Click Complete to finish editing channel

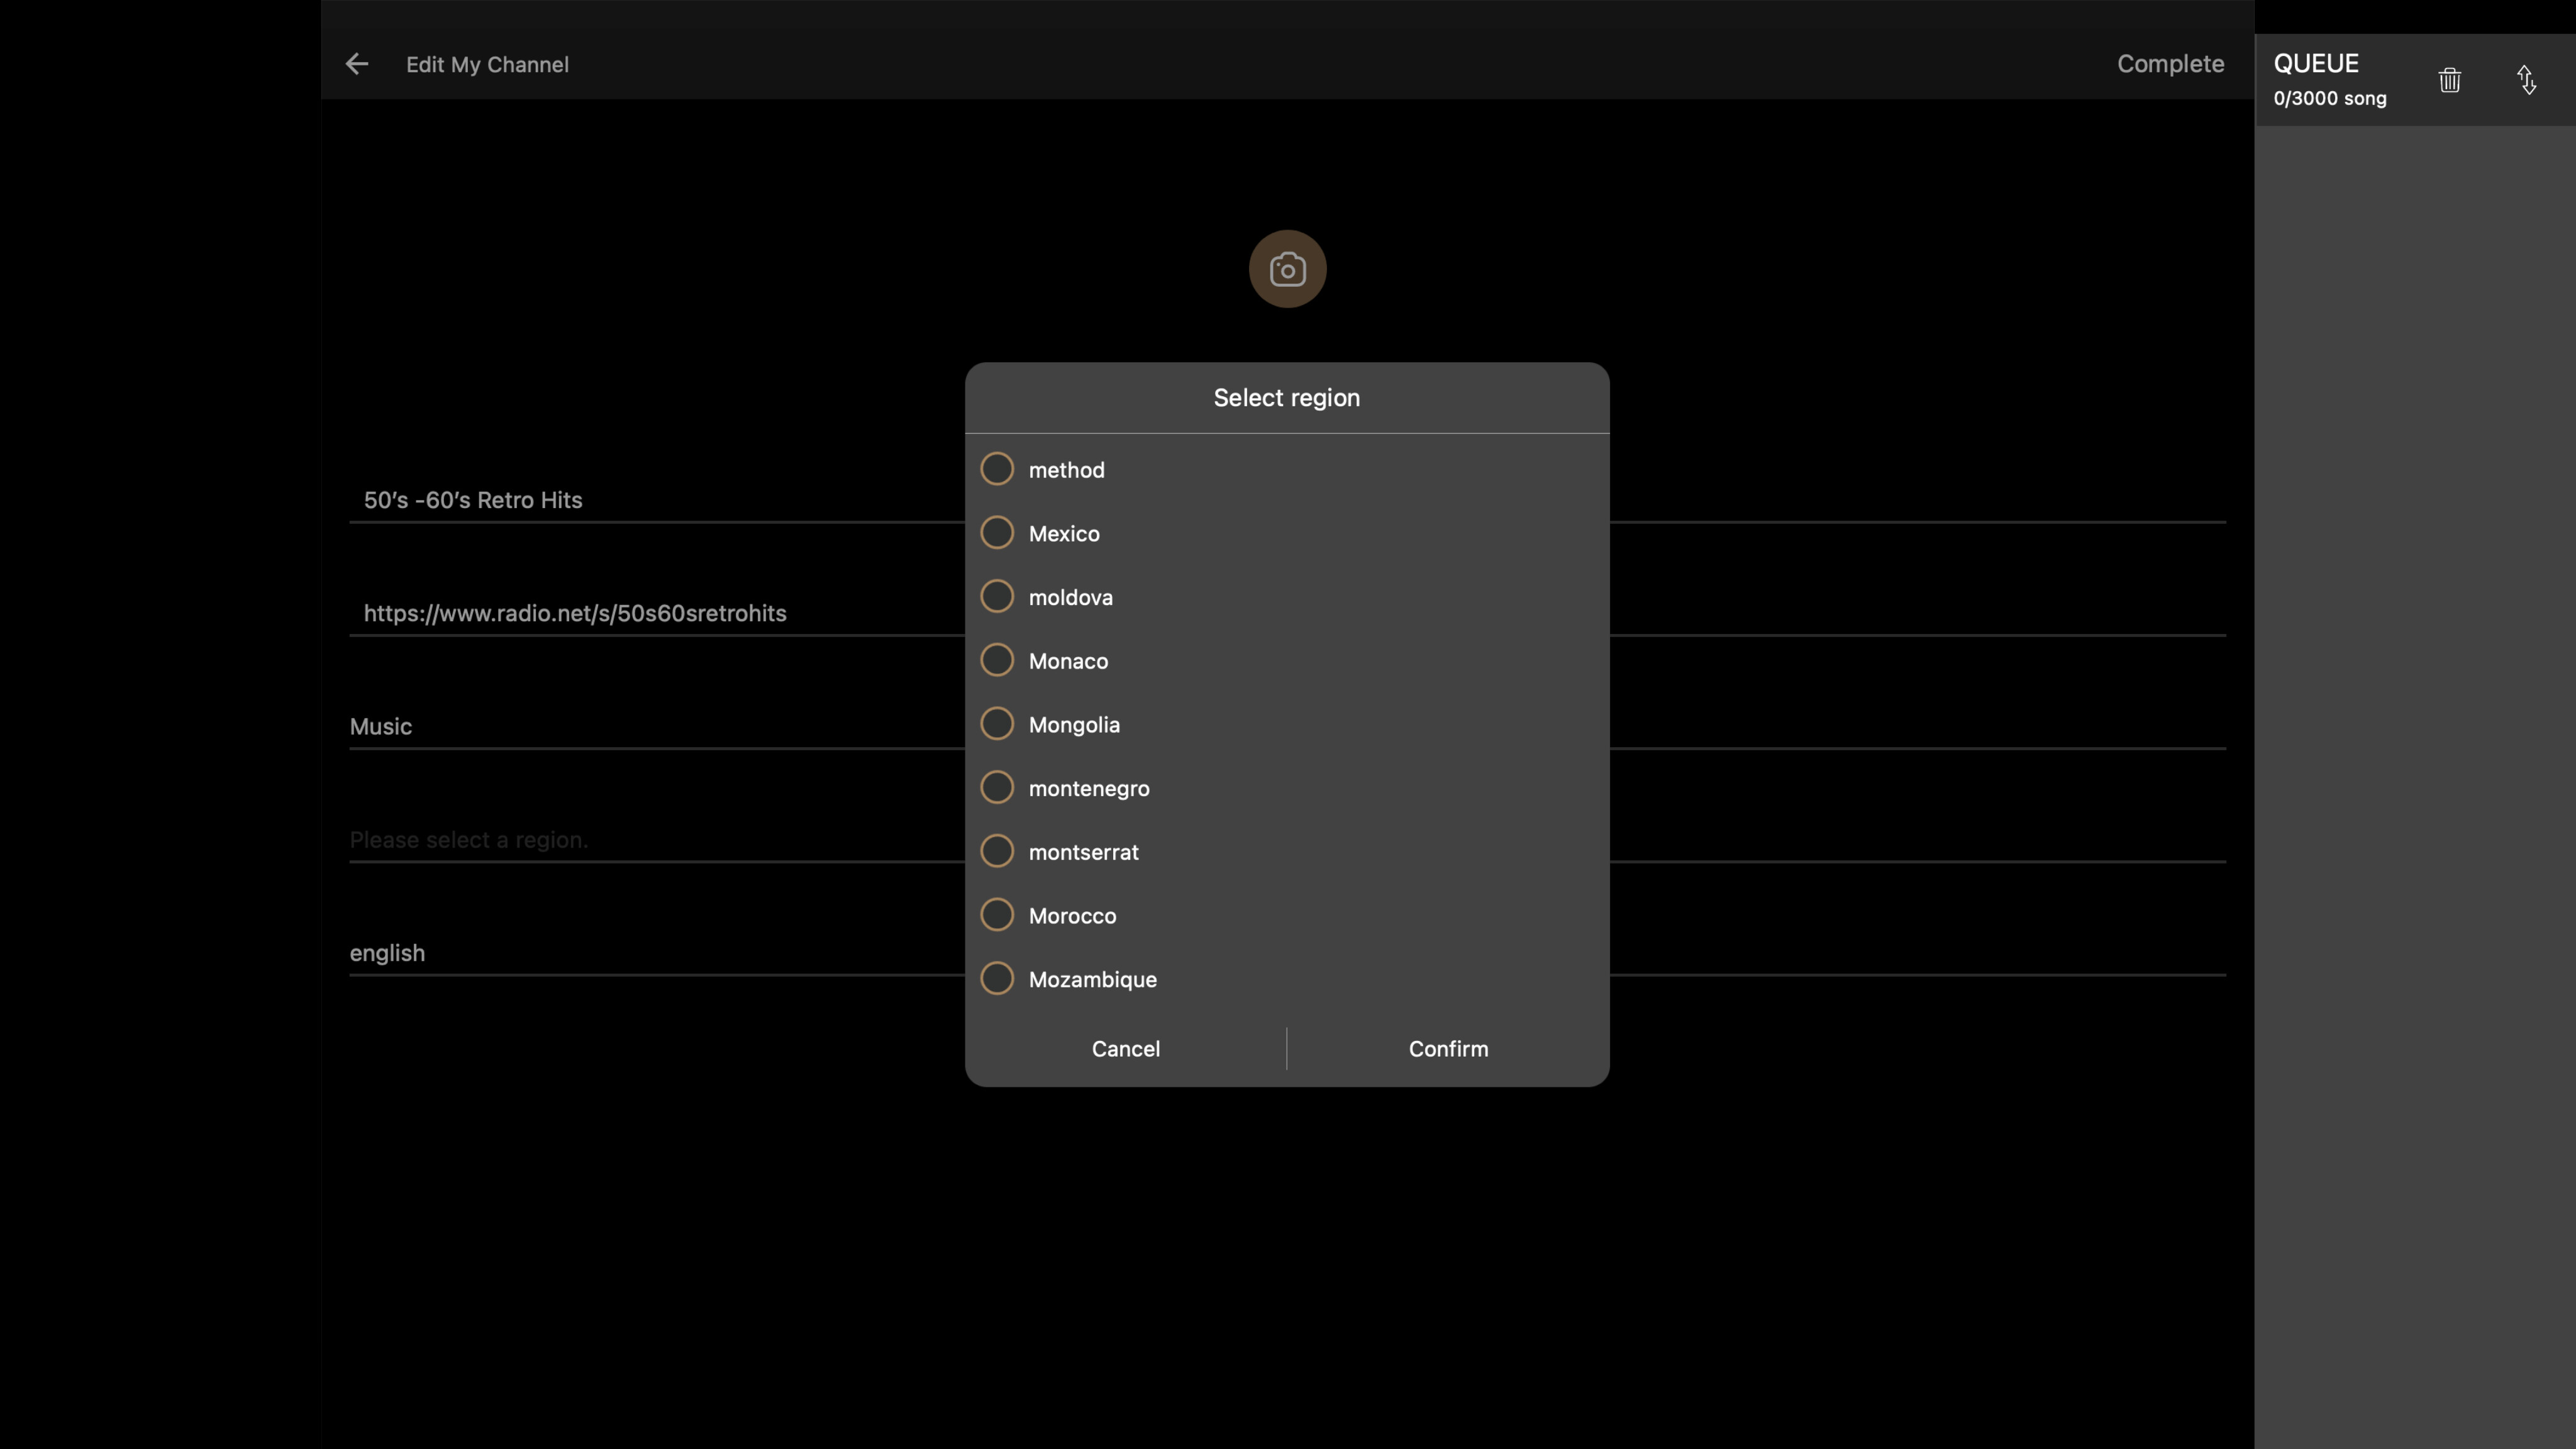2170,64
